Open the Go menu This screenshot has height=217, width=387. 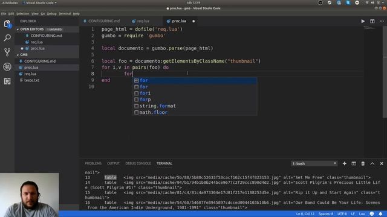point(43,14)
